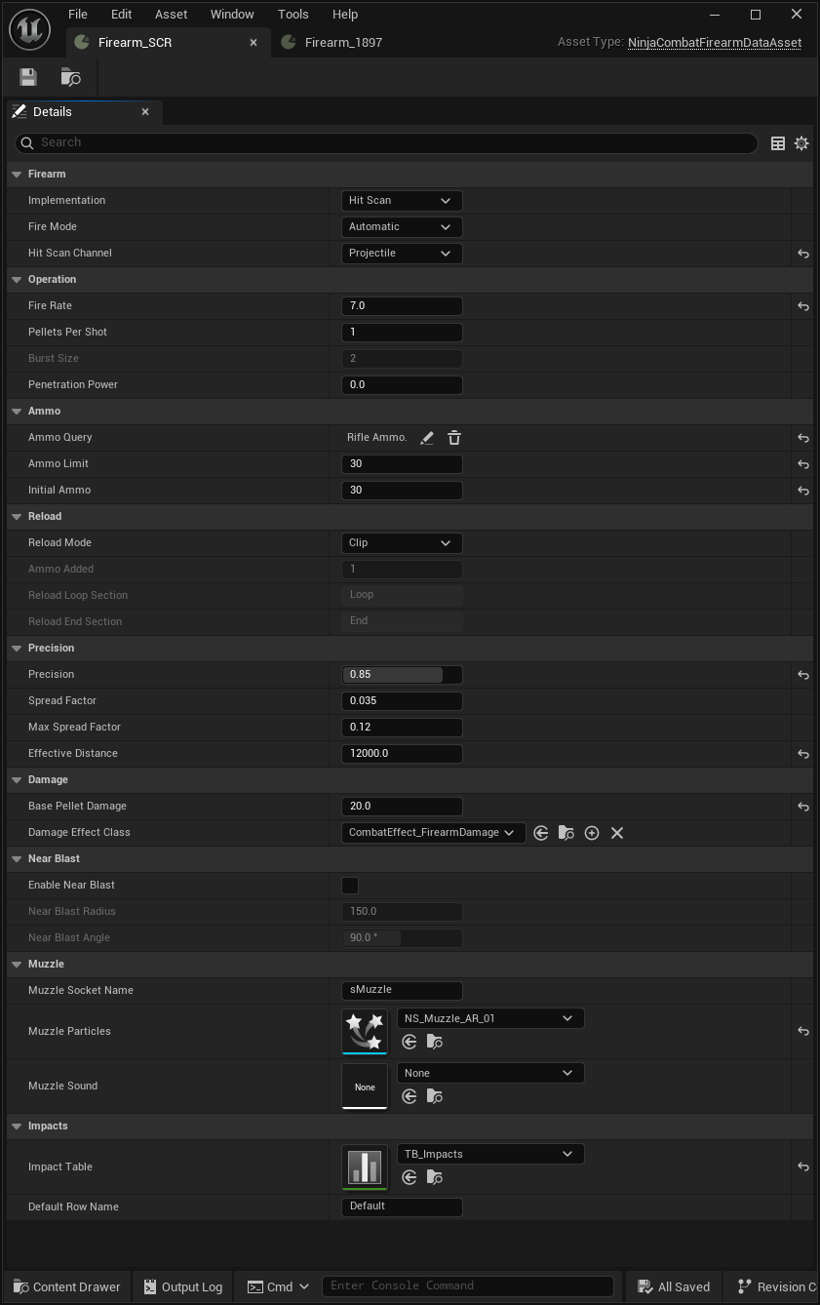Image resolution: width=820 pixels, height=1305 pixels.
Task: Open the Edit menu
Action: click(121, 15)
